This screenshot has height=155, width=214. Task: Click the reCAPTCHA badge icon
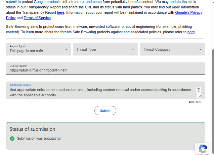pos(203,149)
